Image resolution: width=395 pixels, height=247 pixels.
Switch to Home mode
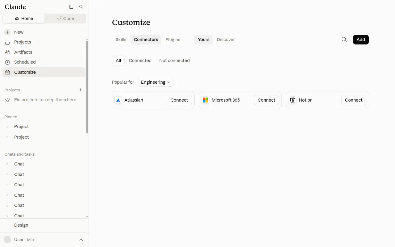coord(24,19)
